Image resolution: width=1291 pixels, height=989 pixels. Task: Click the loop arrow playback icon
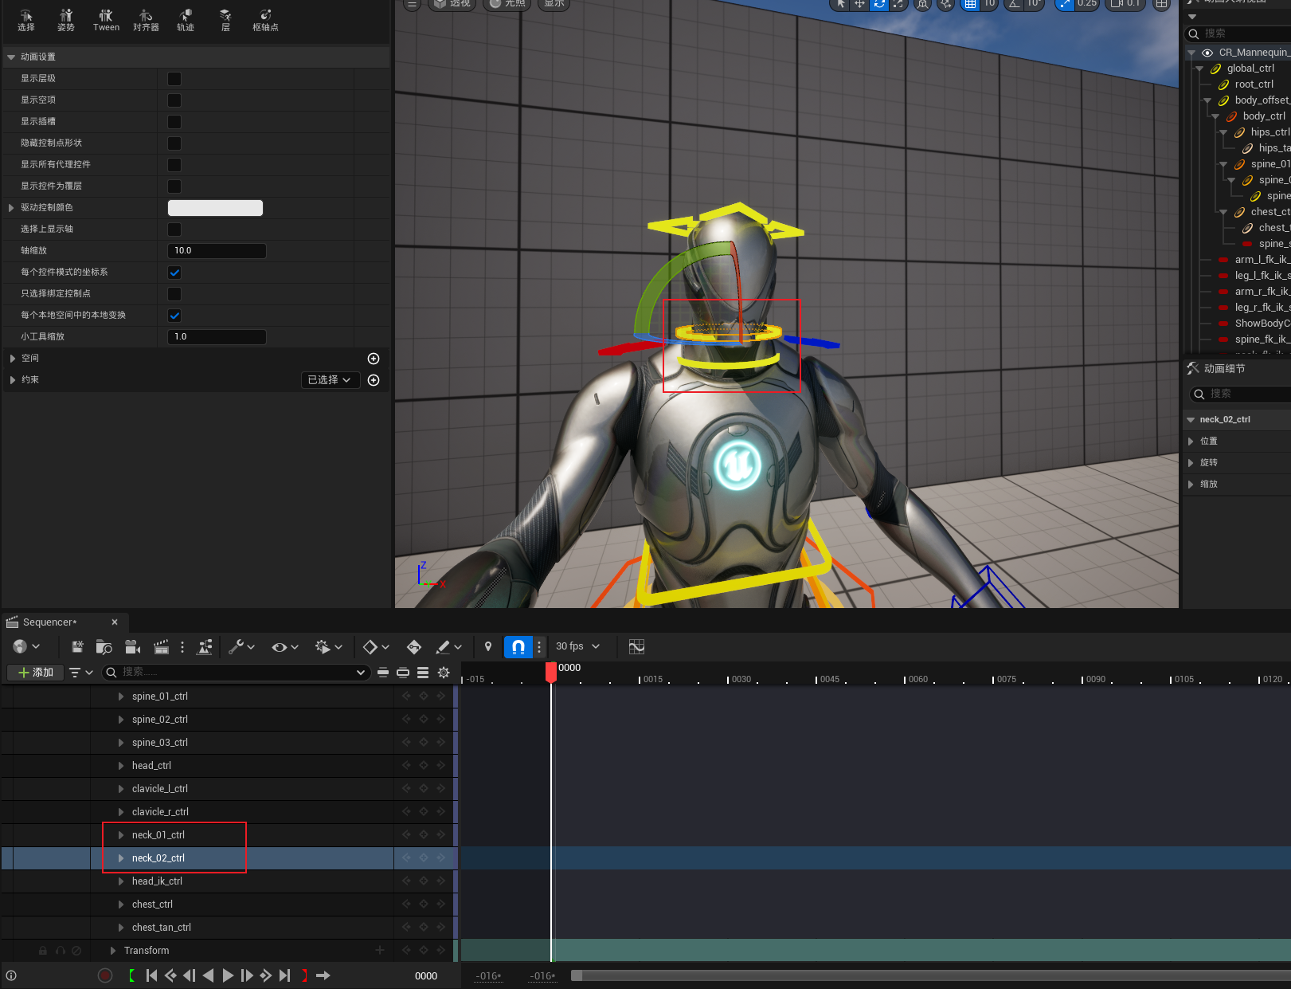pos(323,975)
